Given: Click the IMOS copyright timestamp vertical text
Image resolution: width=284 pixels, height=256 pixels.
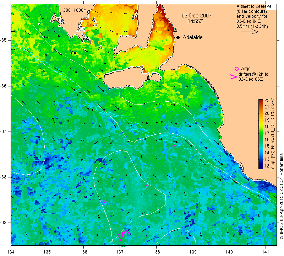Looking at the screenshot, I should point(281,196).
